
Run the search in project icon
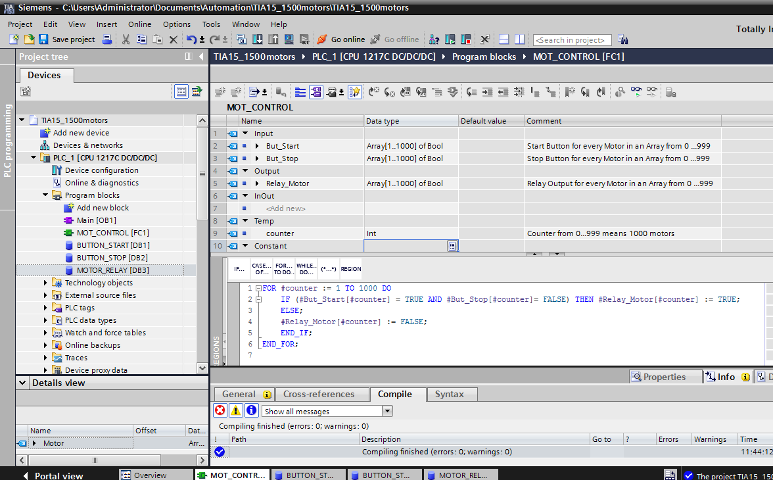(x=622, y=39)
